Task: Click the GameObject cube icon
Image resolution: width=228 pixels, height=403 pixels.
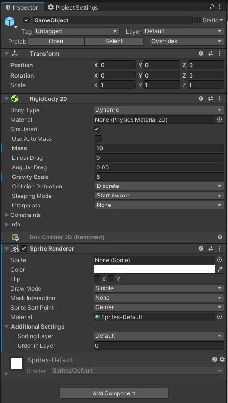Action: click(x=10, y=22)
